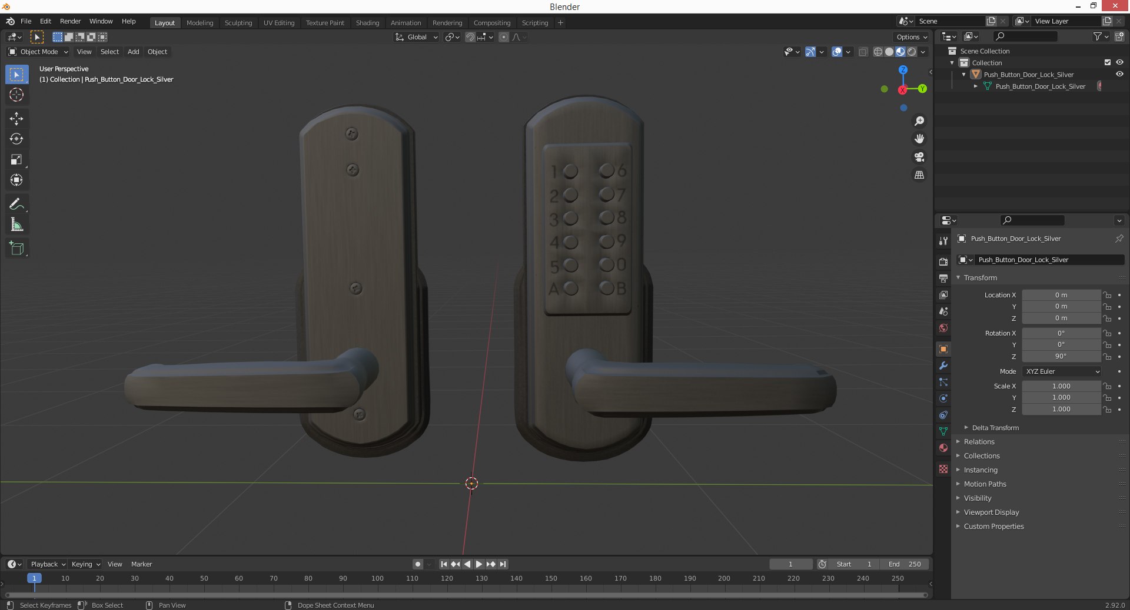Play the animation forward

479,564
